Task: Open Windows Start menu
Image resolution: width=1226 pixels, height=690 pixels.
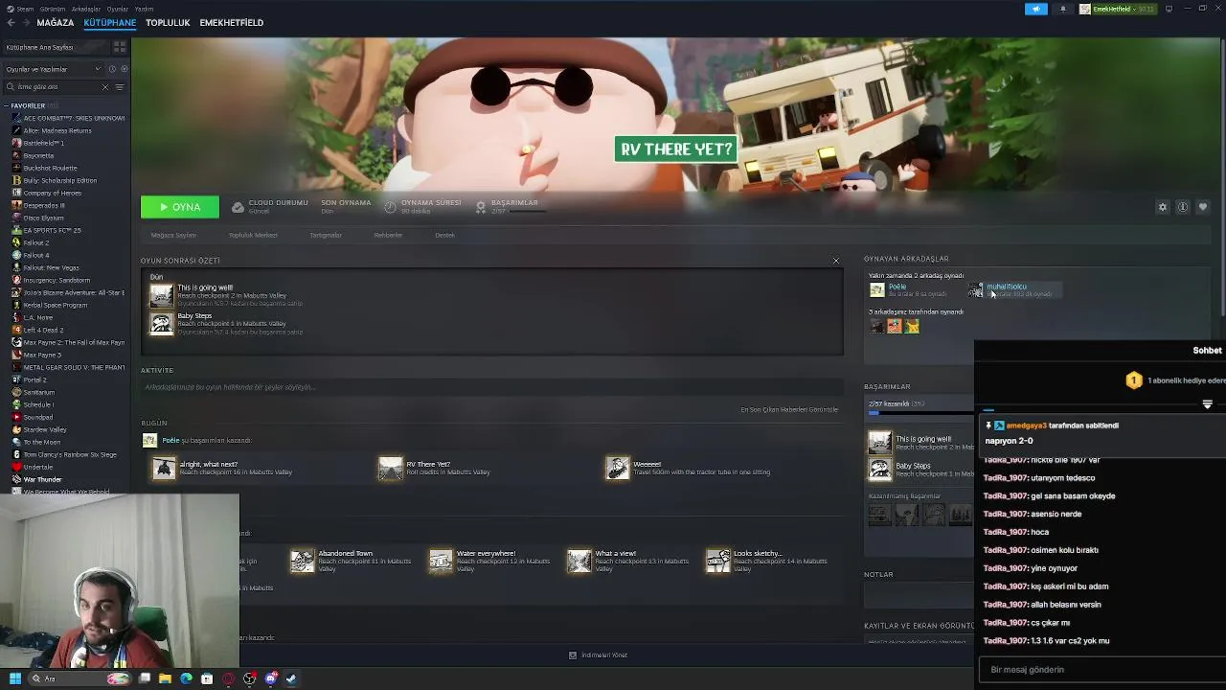Action: (x=15, y=678)
